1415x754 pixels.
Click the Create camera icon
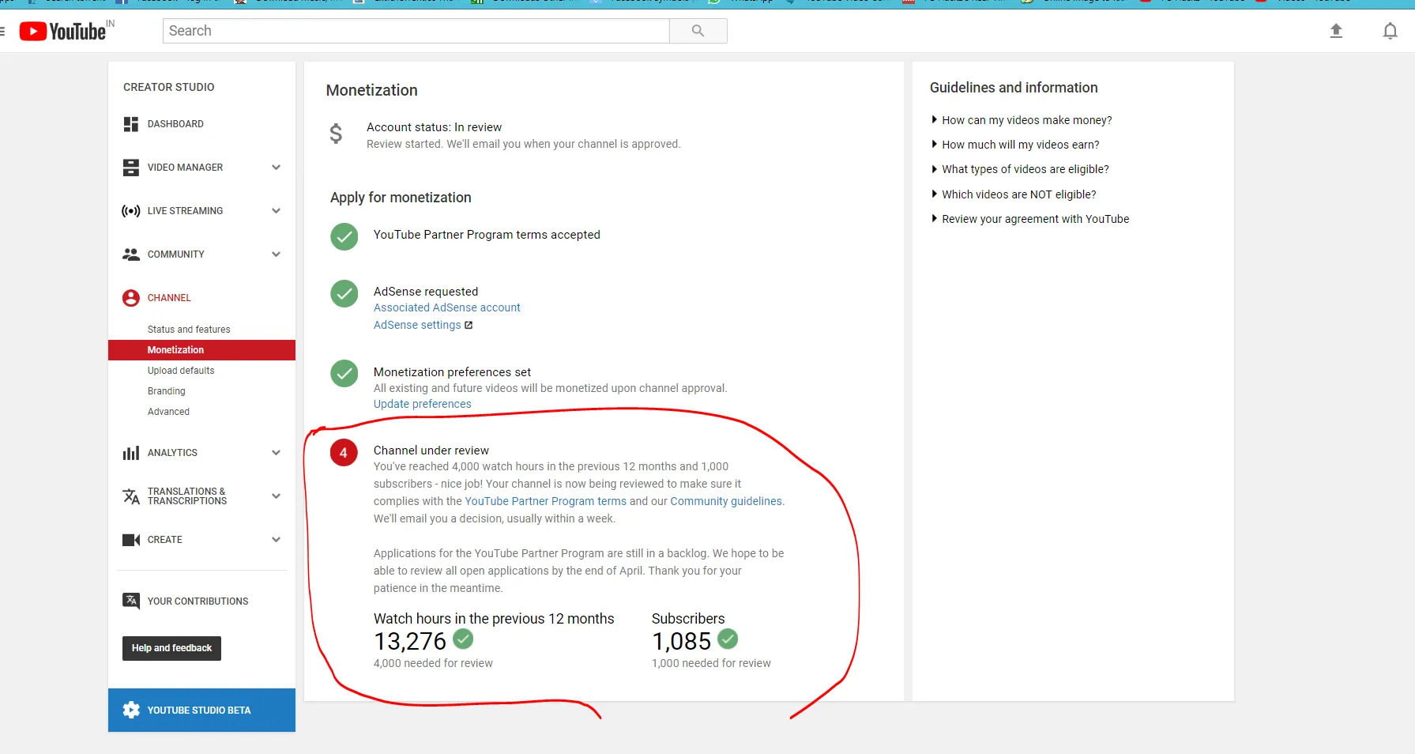pyautogui.click(x=131, y=540)
